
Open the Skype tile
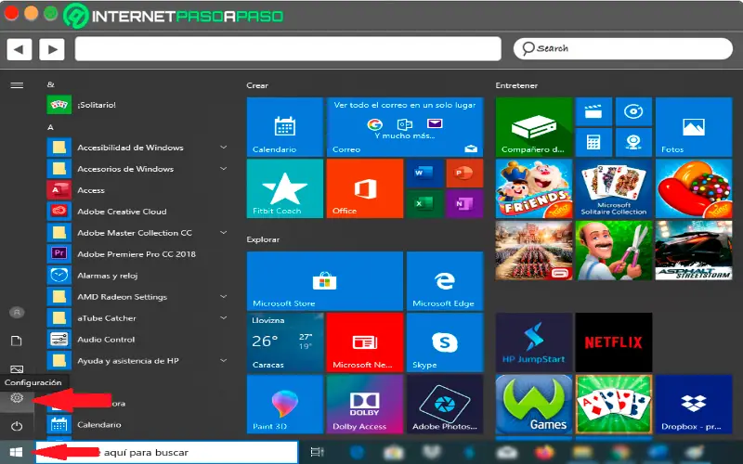(x=445, y=342)
